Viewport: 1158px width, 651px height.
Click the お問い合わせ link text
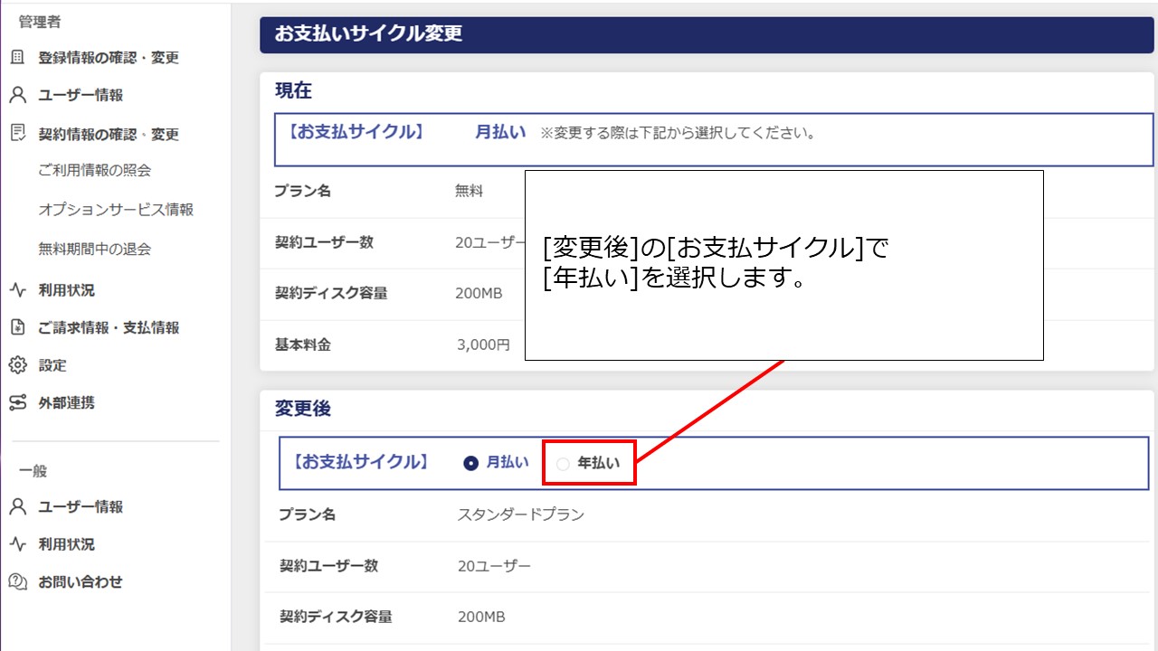[x=80, y=582]
